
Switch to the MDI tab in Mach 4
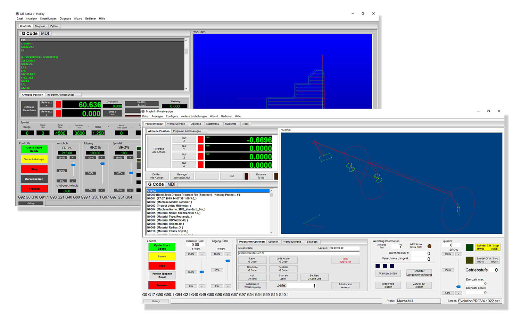(171, 184)
